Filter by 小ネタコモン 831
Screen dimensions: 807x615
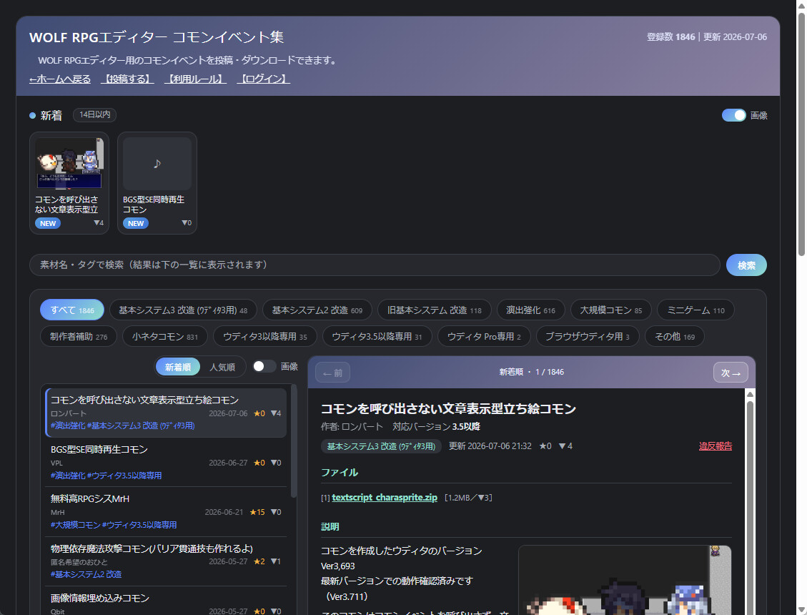(164, 336)
